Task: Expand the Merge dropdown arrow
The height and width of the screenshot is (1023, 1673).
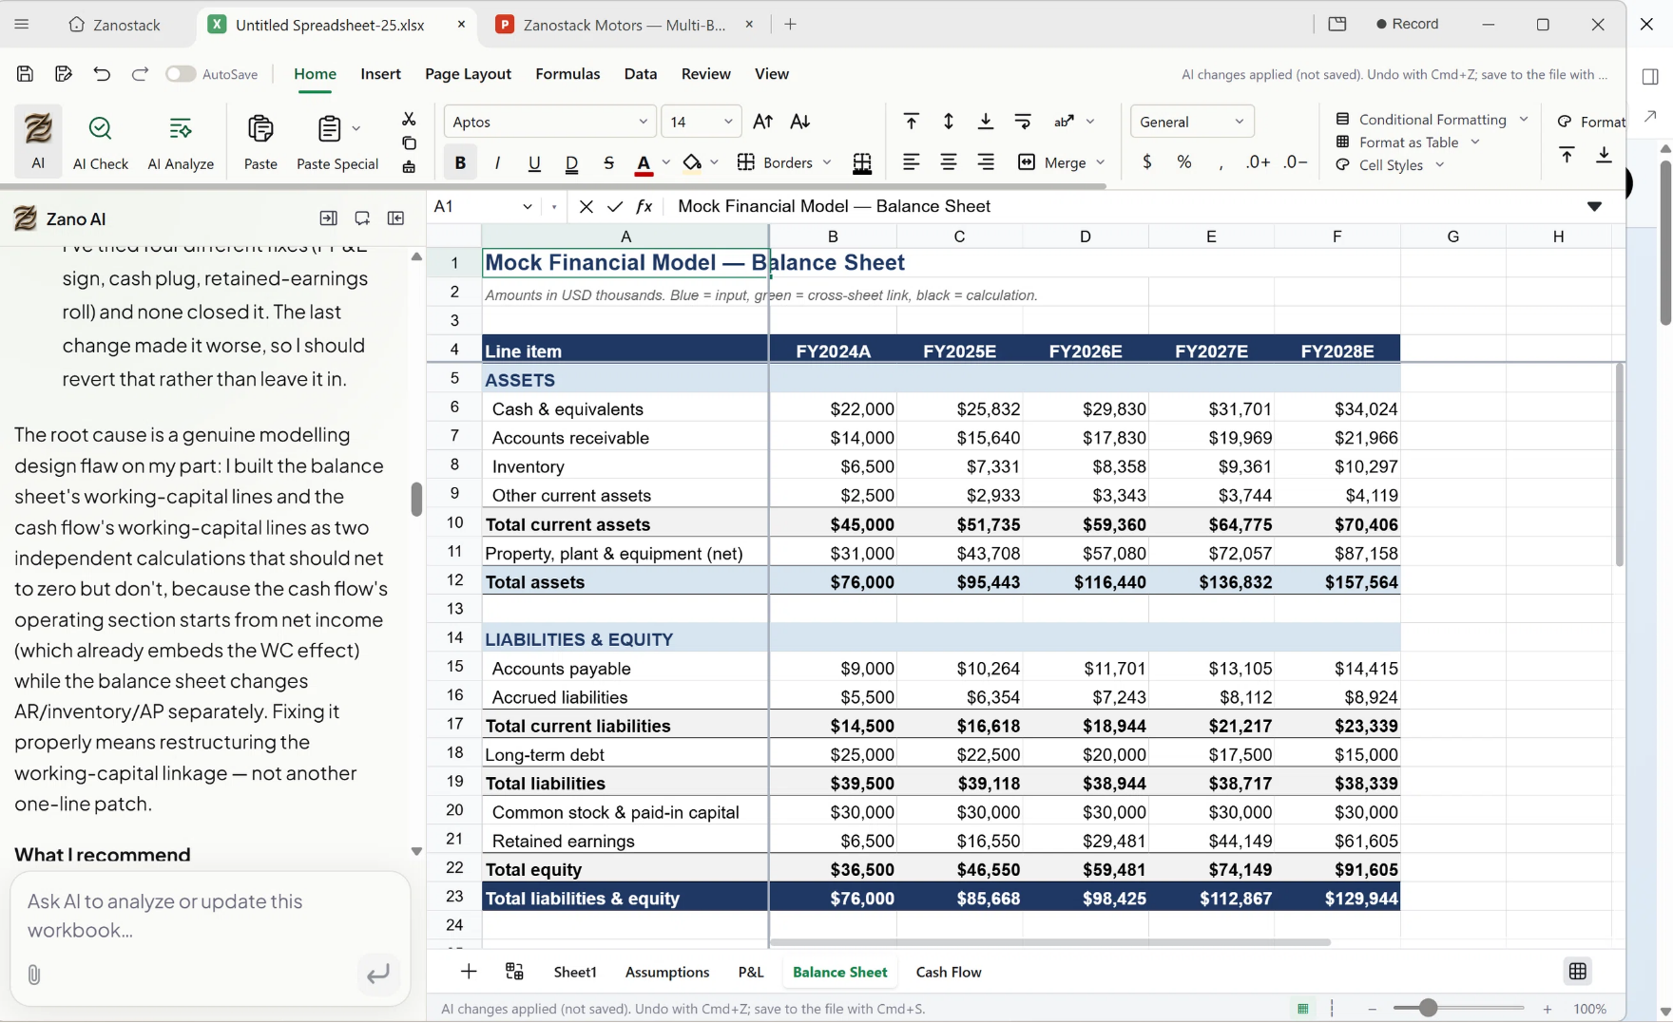Action: [x=1101, y=162]
